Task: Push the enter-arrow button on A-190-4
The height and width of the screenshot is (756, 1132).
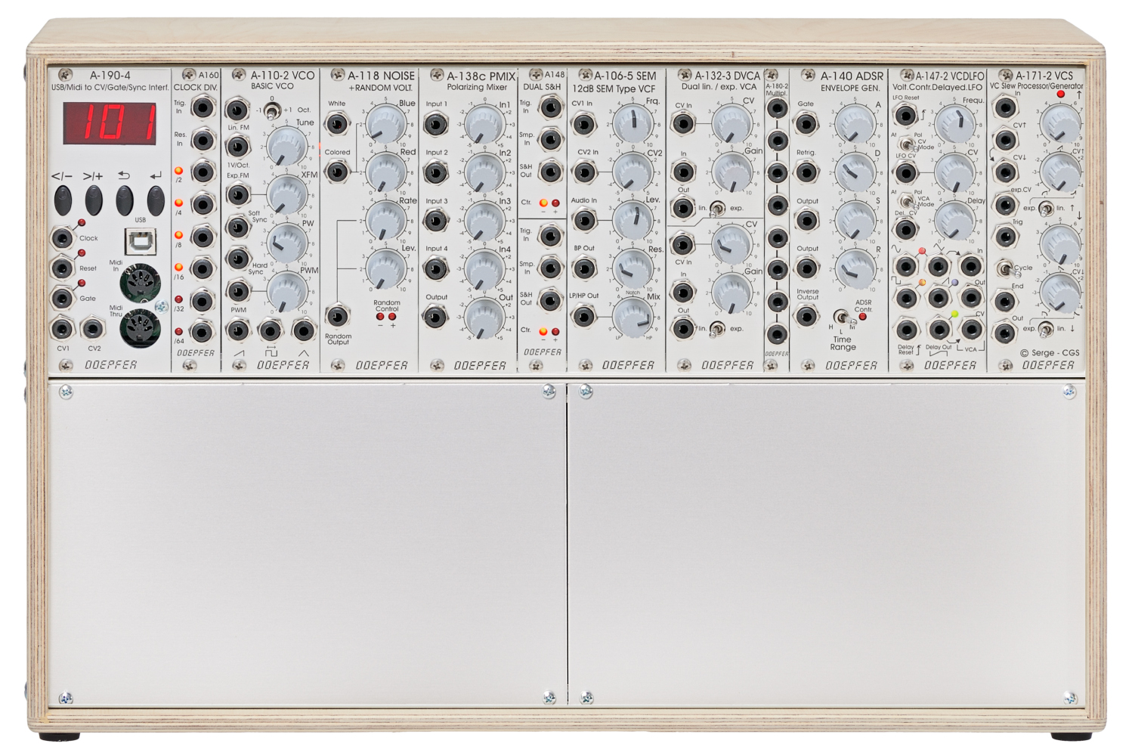Action: coord(156,200)
